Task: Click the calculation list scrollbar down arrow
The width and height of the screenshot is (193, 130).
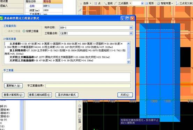Action: (x=128, y=62)
